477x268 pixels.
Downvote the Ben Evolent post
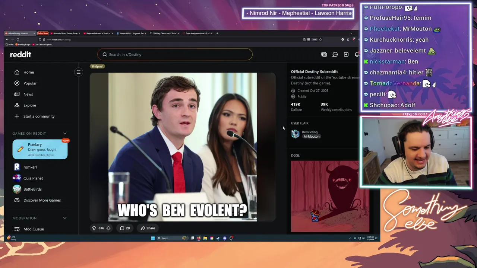tap(108, 228)
